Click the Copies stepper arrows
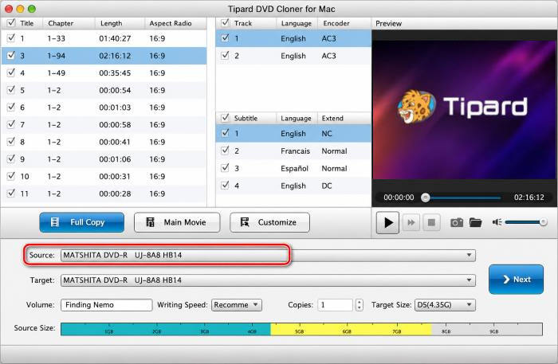 pyautogui.click(x=360, y=305)
